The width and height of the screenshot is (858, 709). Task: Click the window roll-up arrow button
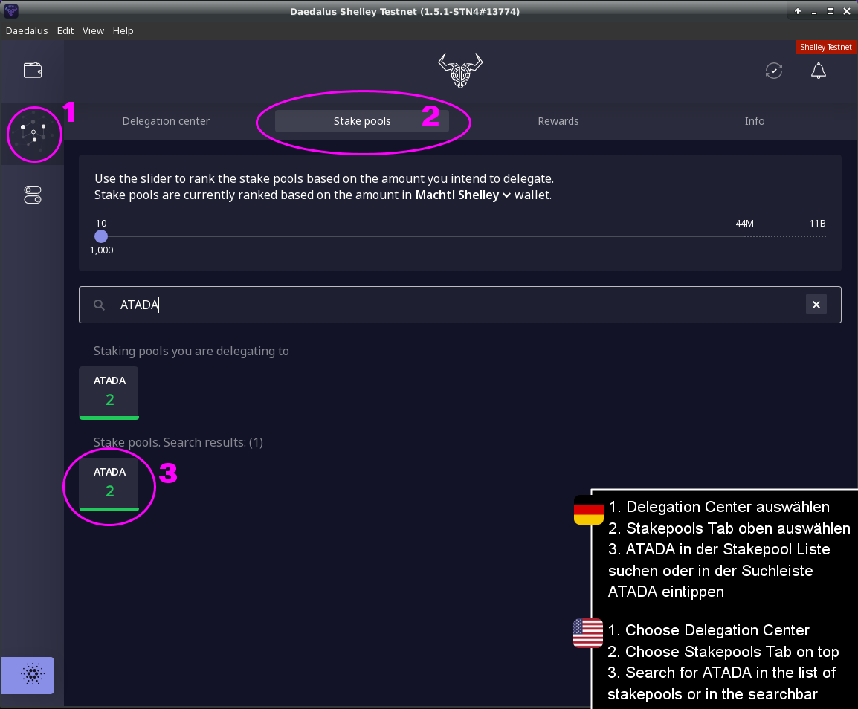(x=798, y=11)
